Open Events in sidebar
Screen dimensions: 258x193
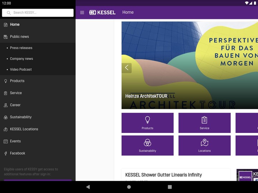point(38,141)
